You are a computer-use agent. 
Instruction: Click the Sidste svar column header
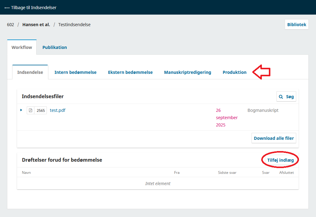tap(227, 173)
